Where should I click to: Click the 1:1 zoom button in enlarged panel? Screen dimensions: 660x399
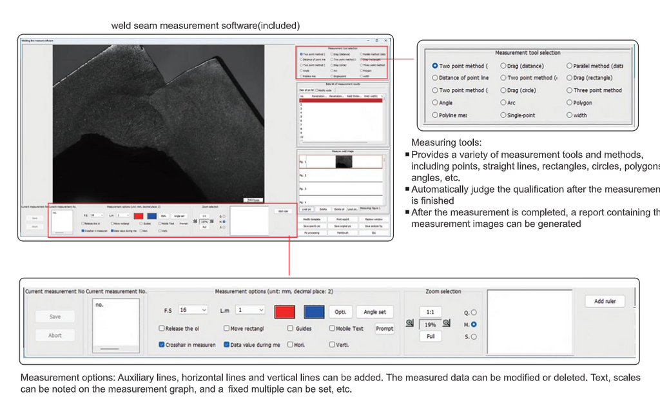tap(430, 312)
